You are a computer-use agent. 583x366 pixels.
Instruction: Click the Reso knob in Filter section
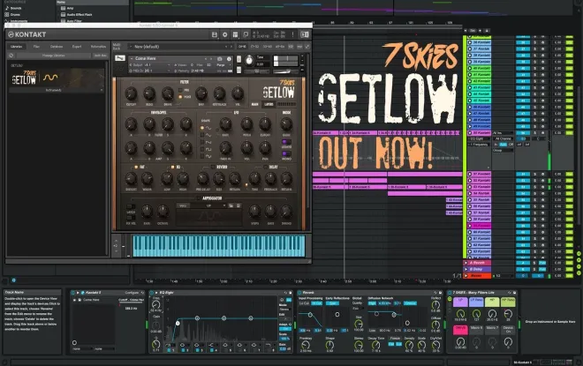[149, 93]
